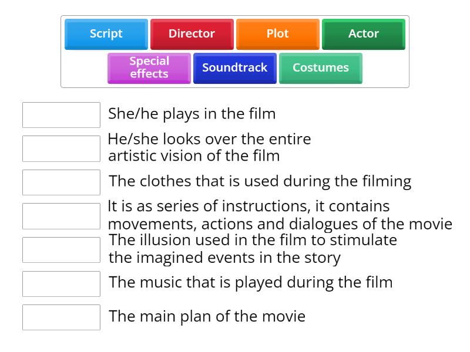Click the word bank panel at the top

coord(235,50)
